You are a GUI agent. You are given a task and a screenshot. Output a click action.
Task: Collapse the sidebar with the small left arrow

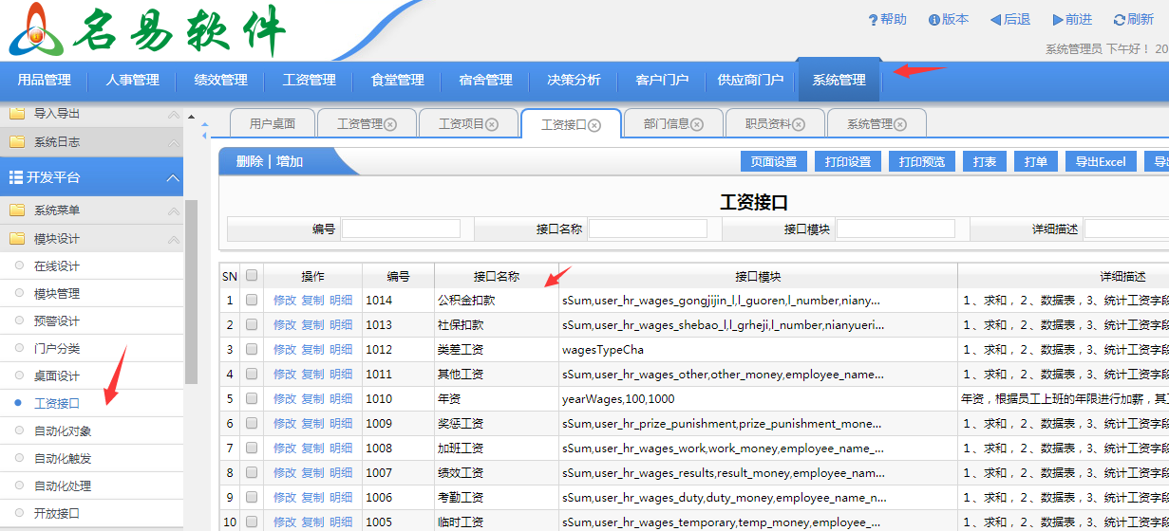click(202, 137)
